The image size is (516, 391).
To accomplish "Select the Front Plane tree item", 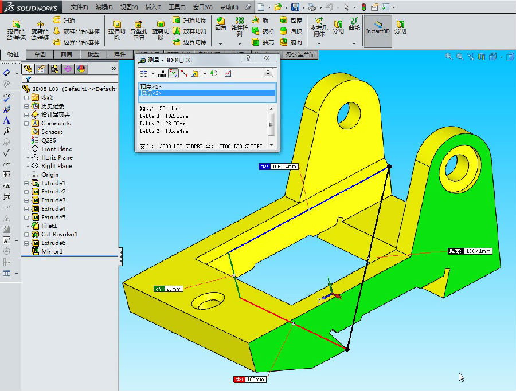I will [56, 149].
